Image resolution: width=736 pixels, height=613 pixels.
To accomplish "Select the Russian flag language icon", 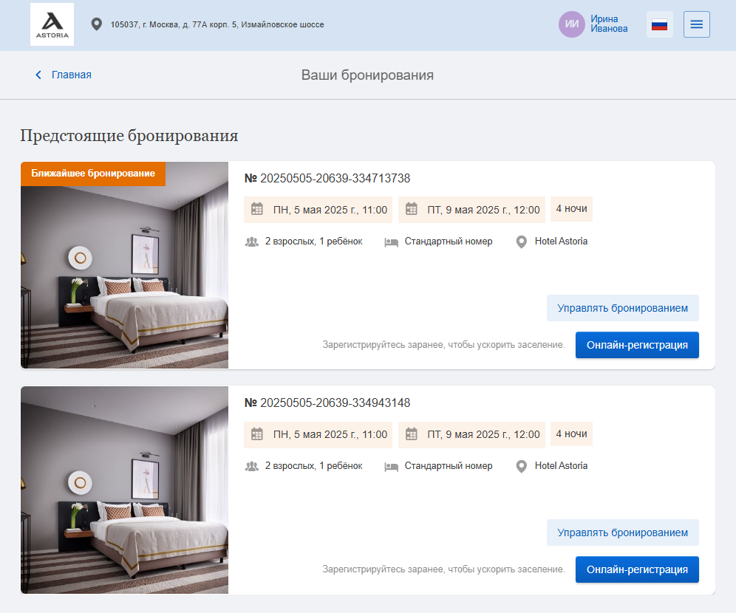I will point(659,24).
